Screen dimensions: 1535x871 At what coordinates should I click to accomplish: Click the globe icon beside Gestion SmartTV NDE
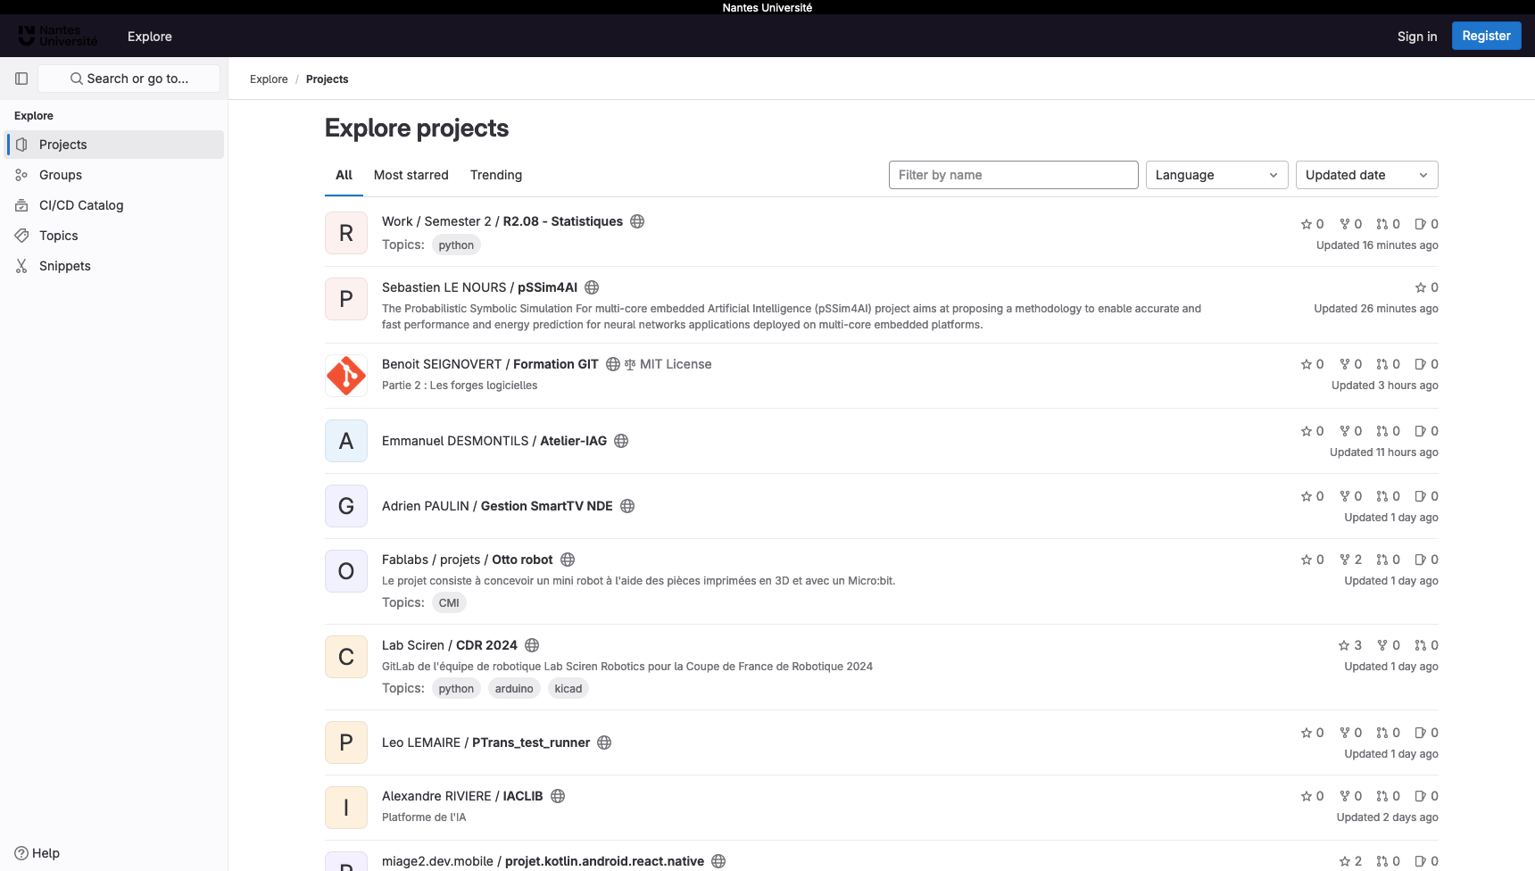tap(627, 506)
